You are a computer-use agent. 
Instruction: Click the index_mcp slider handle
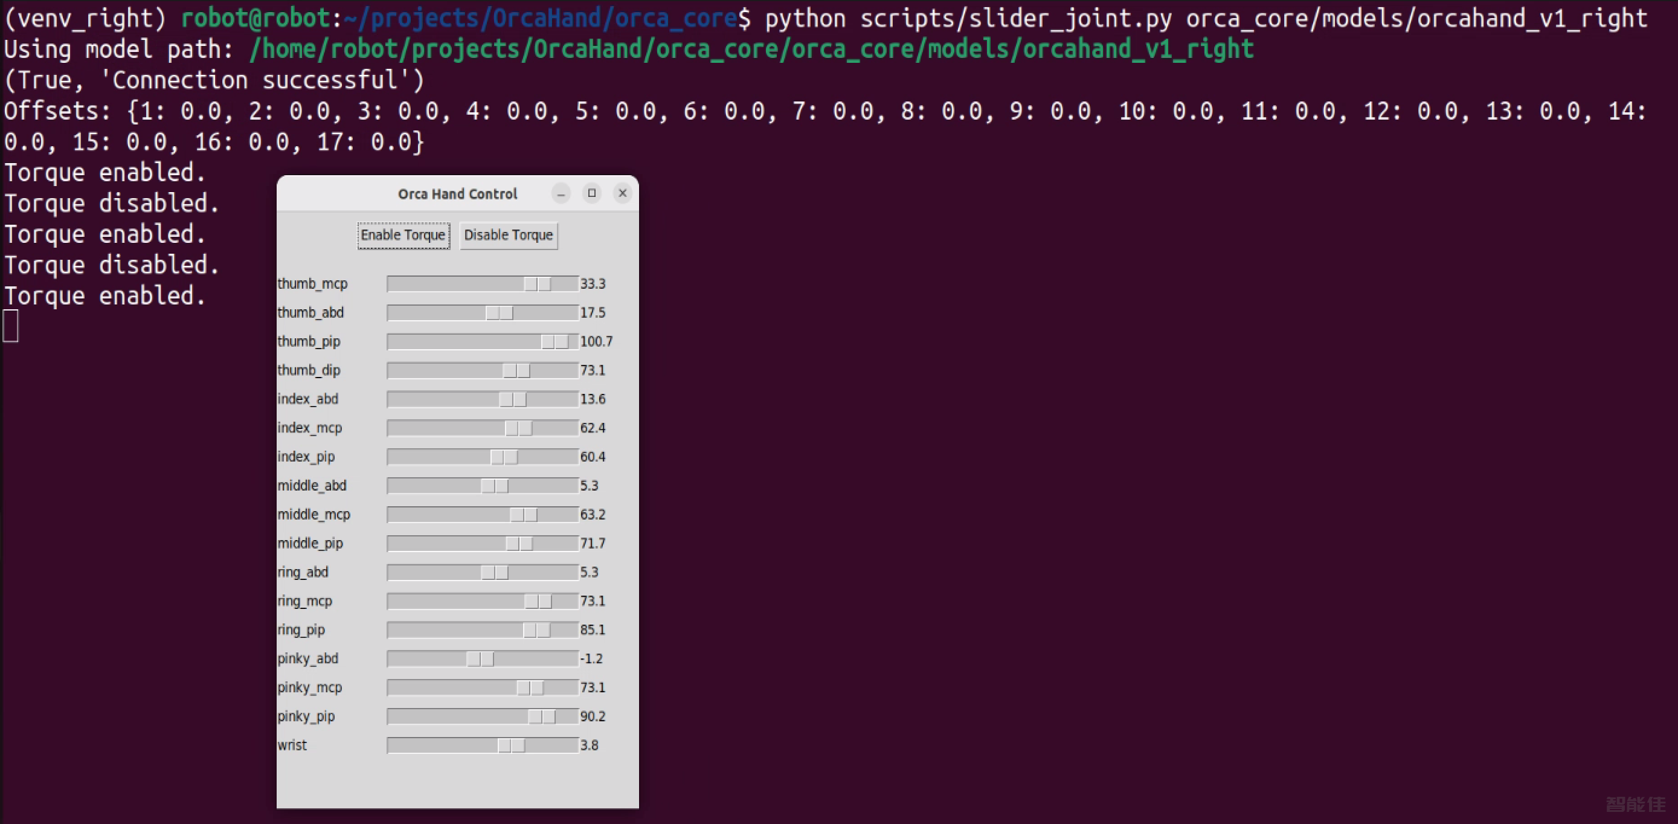(x=518, y=428)
